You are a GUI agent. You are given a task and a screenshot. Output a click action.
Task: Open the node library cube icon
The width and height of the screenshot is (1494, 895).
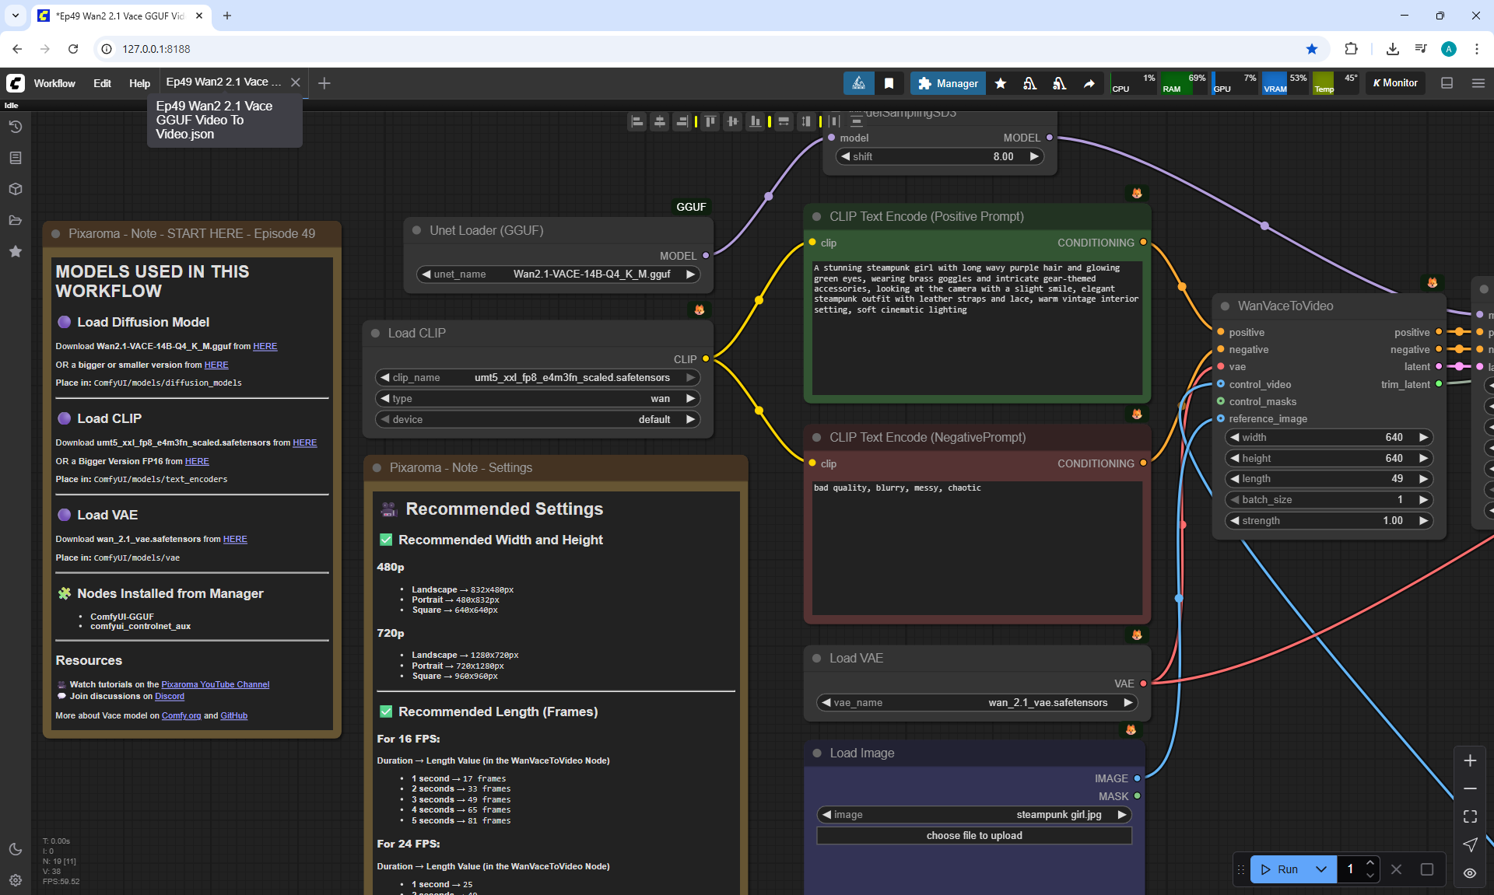[15, 189]
